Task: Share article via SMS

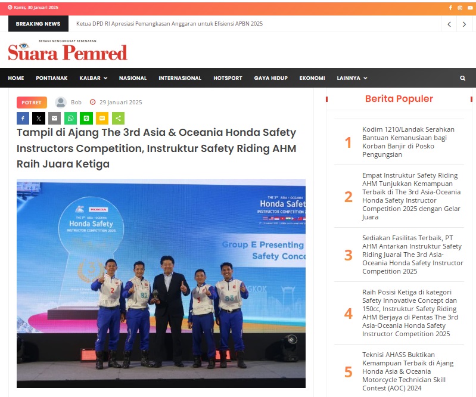Action: (102, 119)
